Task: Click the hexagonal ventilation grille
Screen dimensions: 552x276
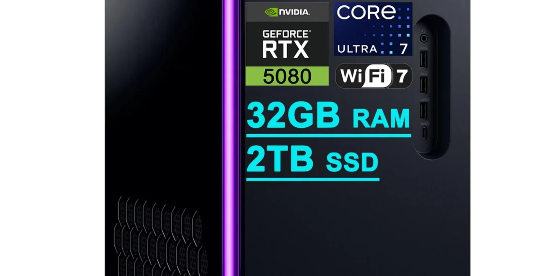Action: [x=161, y=237]
